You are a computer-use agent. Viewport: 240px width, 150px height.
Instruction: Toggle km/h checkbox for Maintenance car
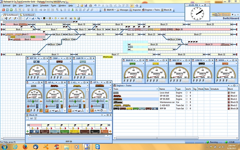point(187,102)
